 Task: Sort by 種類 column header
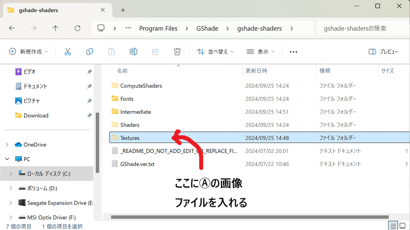pyautogui.click(x=325, y=71)
